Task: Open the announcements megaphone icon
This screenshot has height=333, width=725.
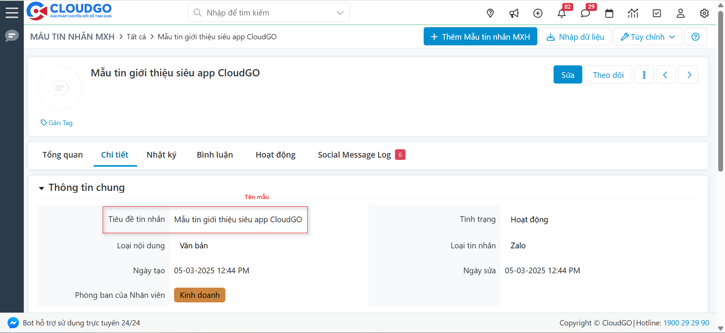Action: pyautogui.click(x=514, y=13)
